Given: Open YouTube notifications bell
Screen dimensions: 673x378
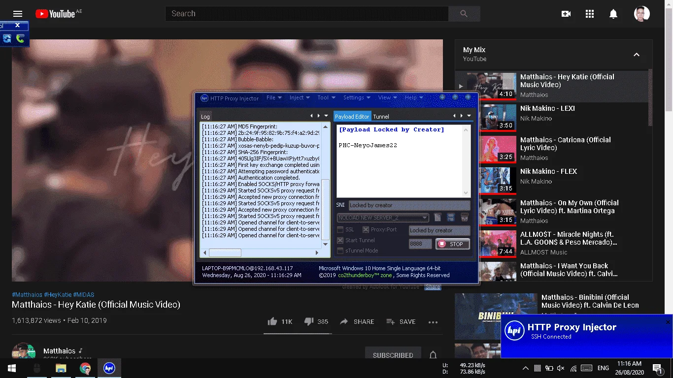Looking at the screenshot, I should tap(613, 14).
